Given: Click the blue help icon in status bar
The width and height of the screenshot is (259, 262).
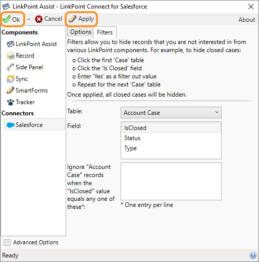Looking at the screenshot, I should [253, 255].
